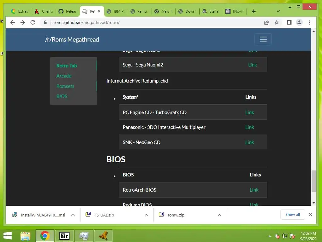Viewport: 322px width, 242px height.
Task: Click the share page icon in address bar
Action: point(267,22)
